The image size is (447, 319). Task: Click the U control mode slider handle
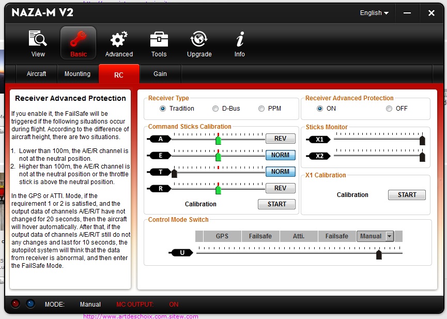[x=379, y=254]
